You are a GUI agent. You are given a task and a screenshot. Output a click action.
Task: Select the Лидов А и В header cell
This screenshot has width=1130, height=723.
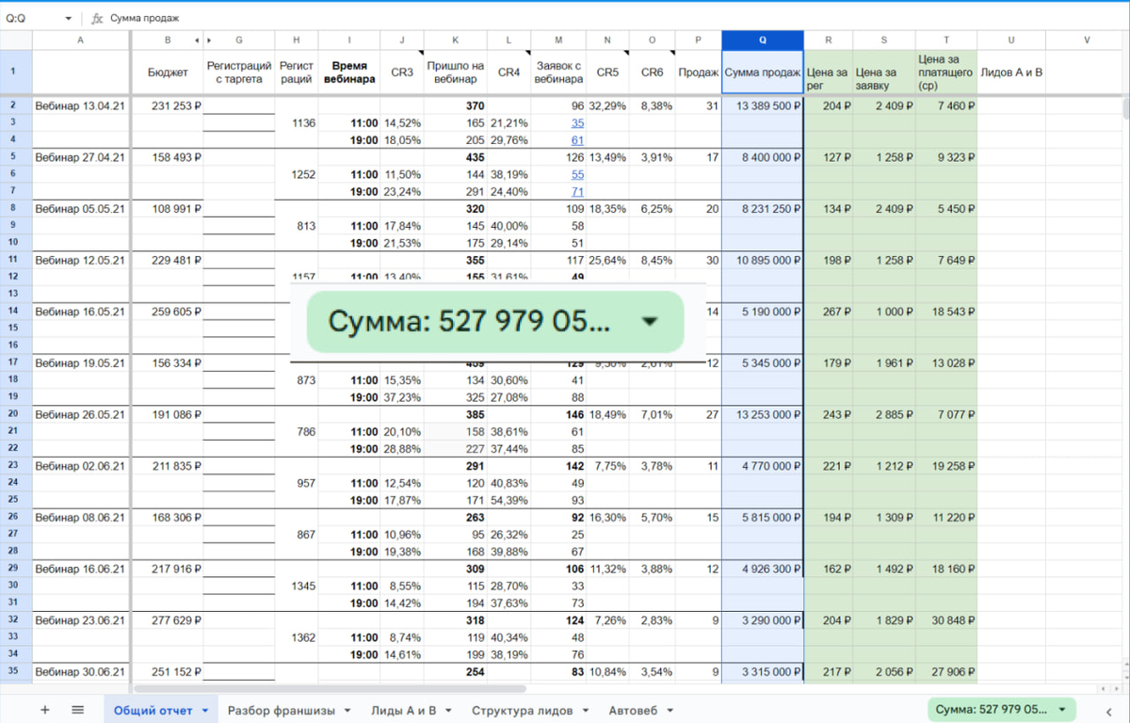tap(1012, 72)
